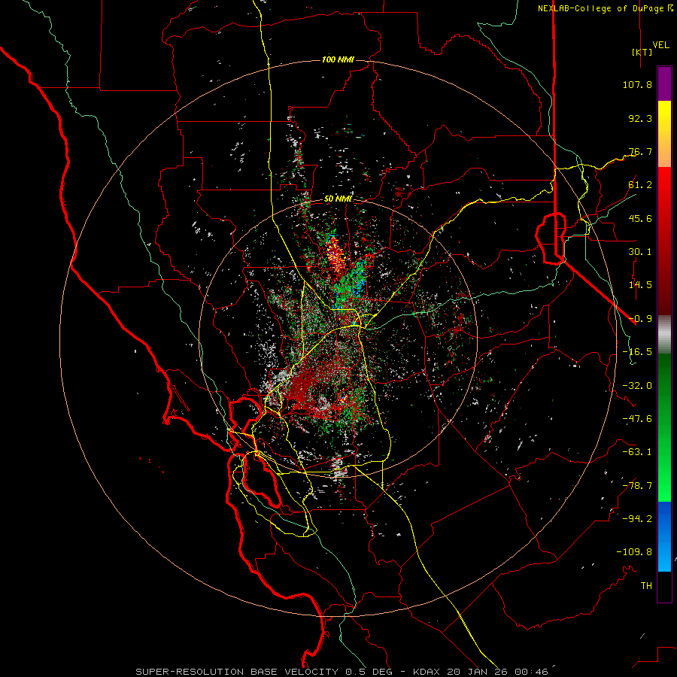677x677 pixels.
Task: Select the -94.2 legend value
Action: [637, 518]
